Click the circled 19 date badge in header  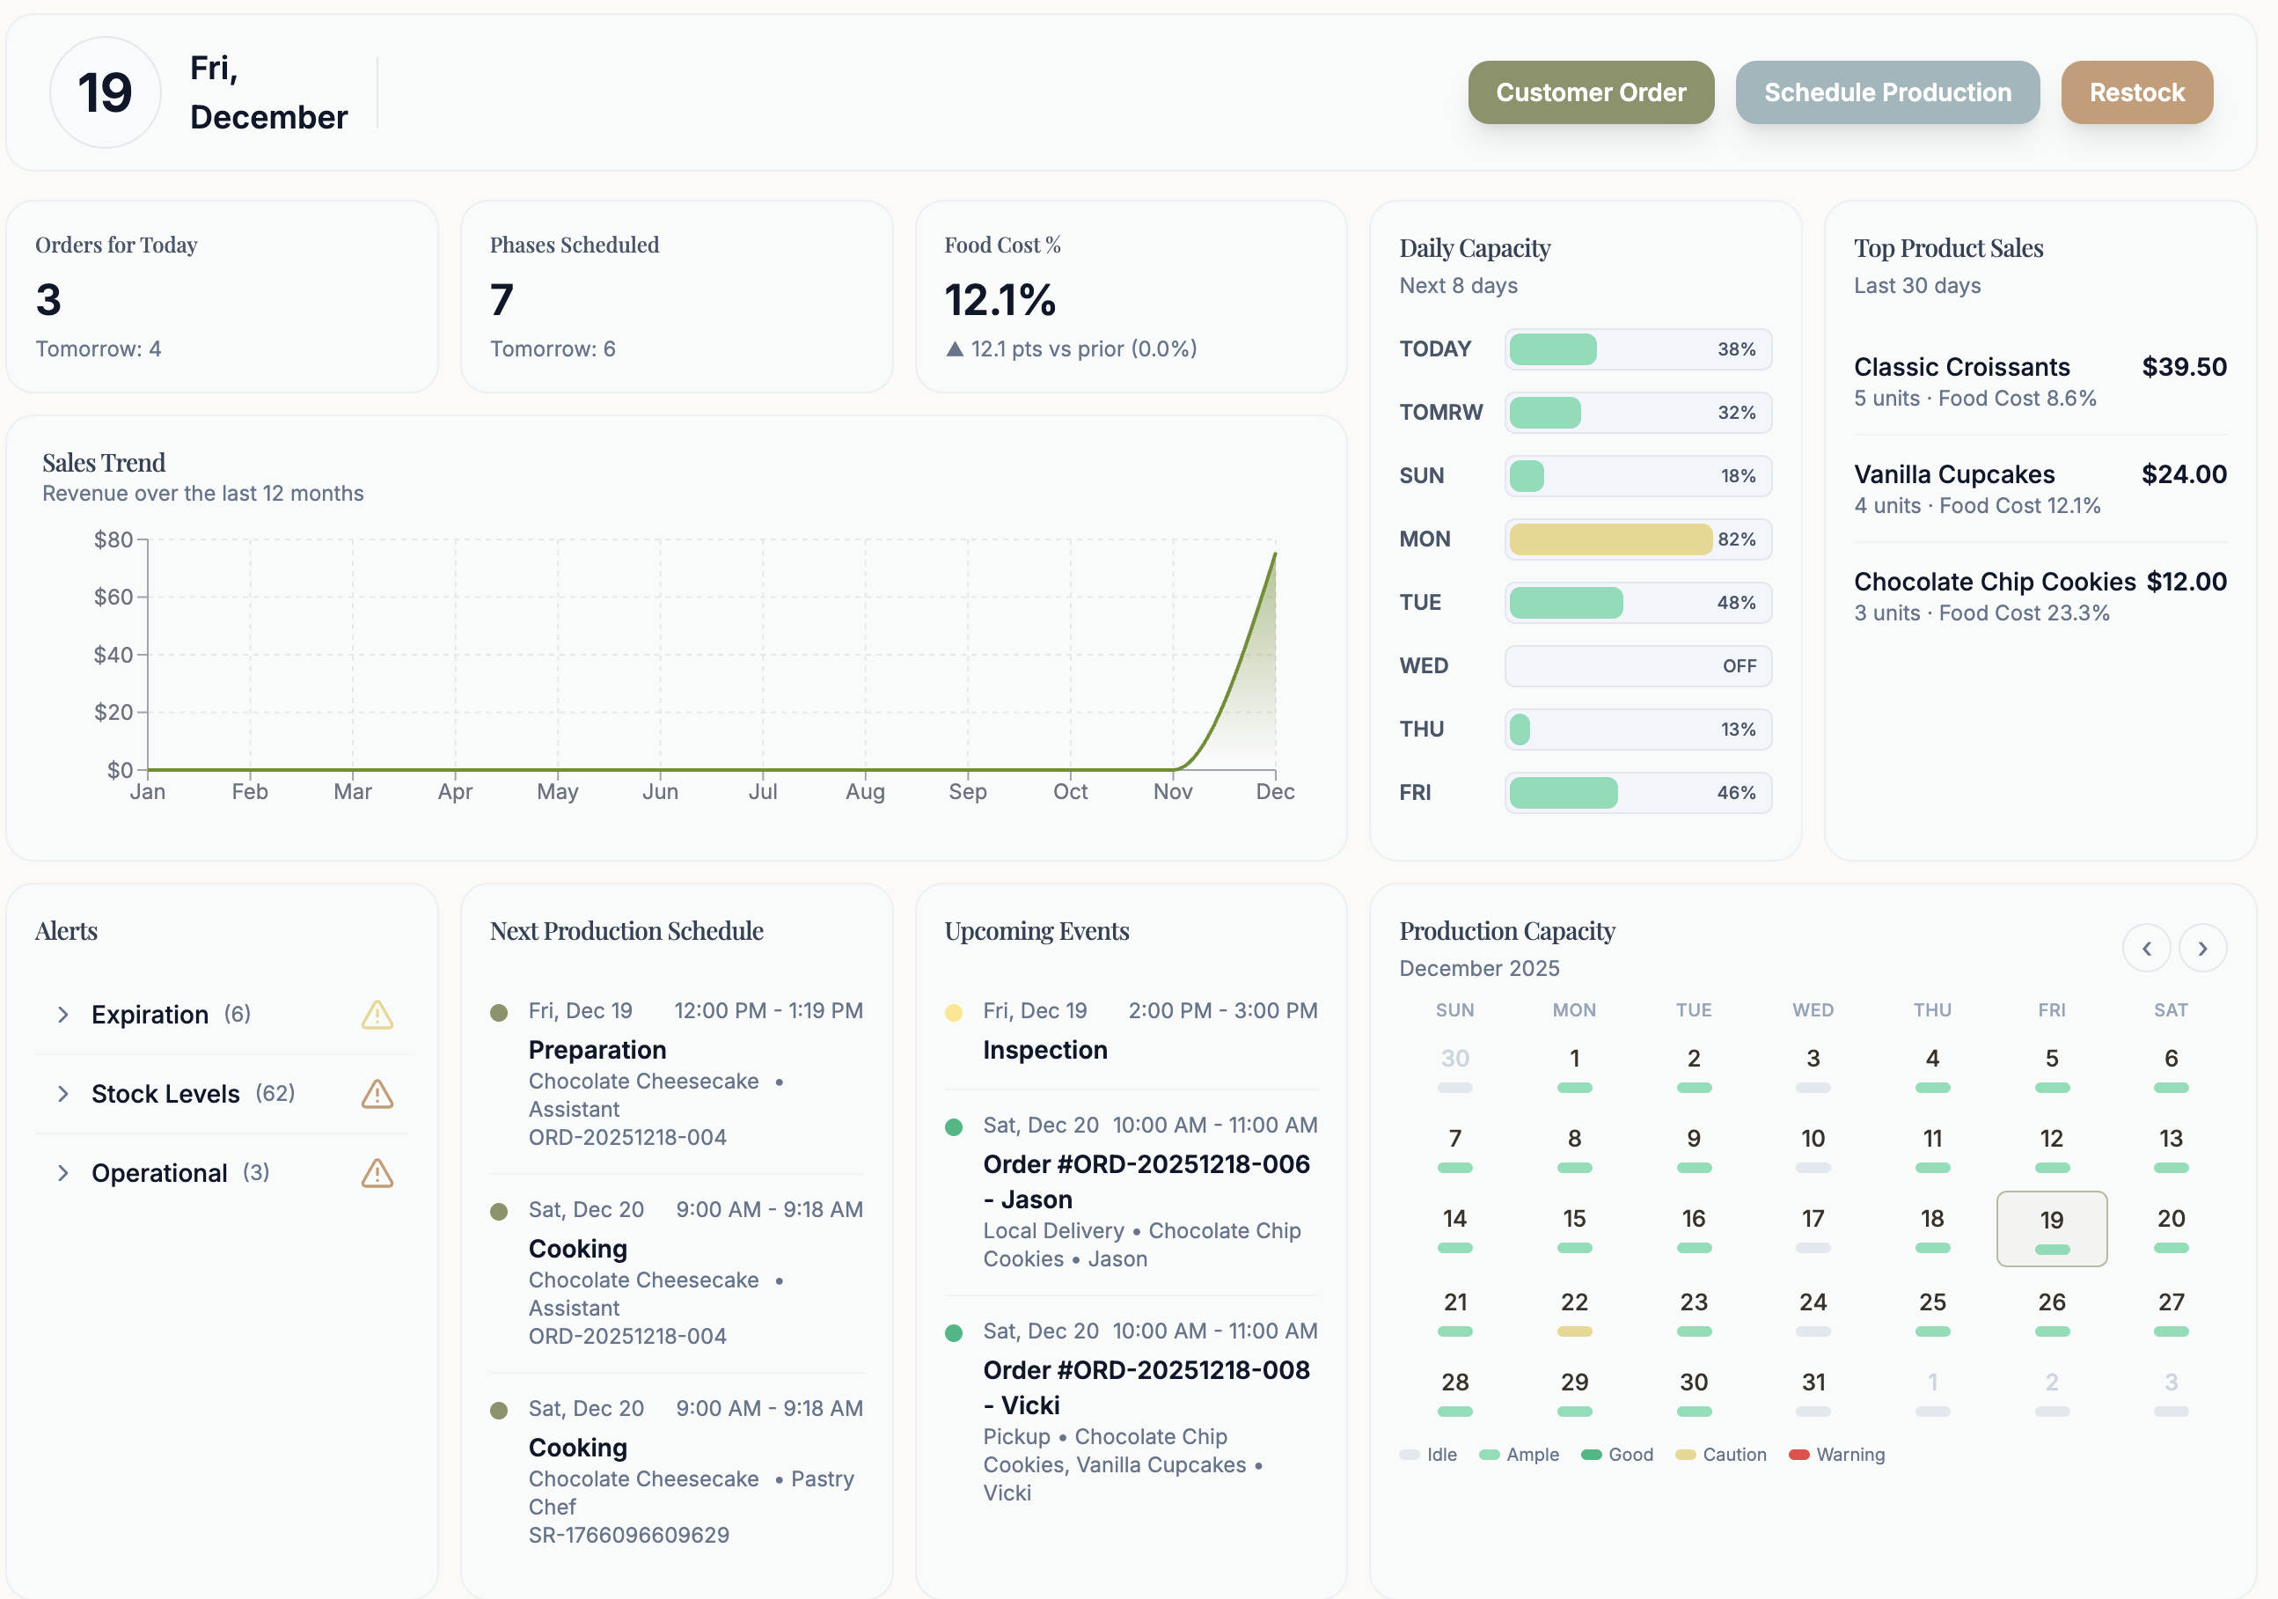[x=104, y=92]
